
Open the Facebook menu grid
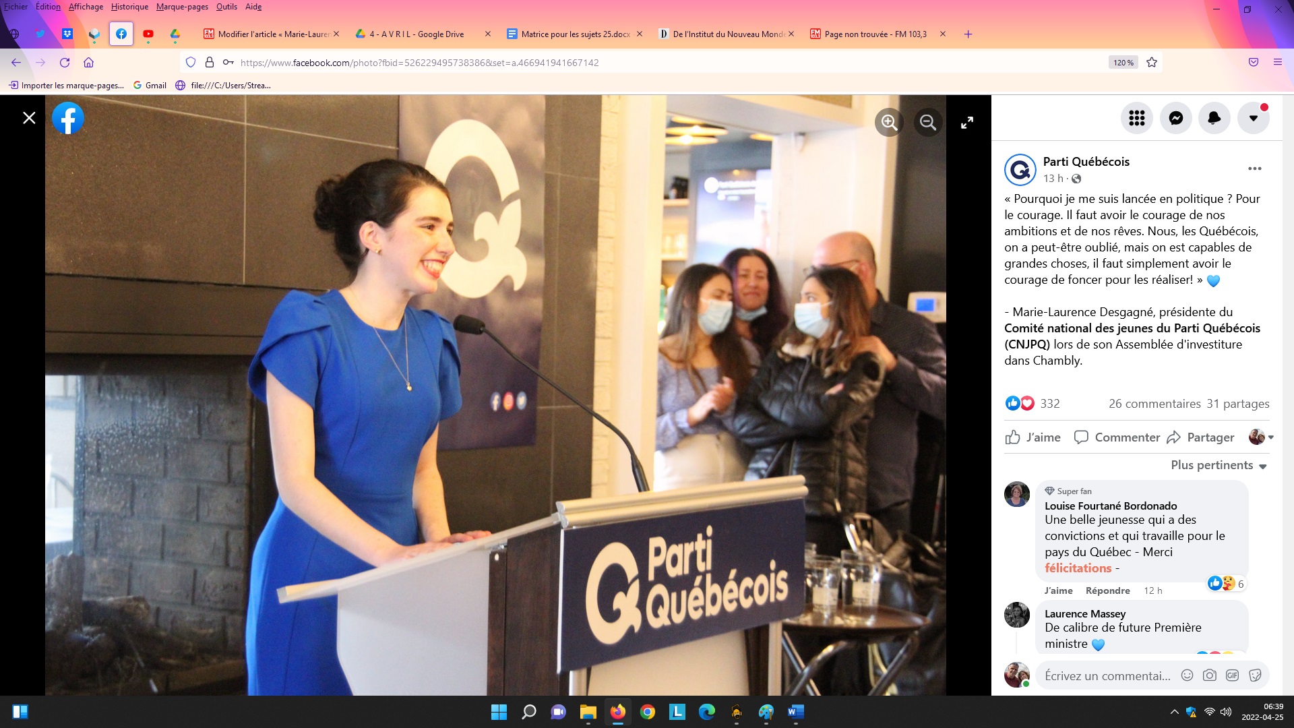[x=1137, y=118]
